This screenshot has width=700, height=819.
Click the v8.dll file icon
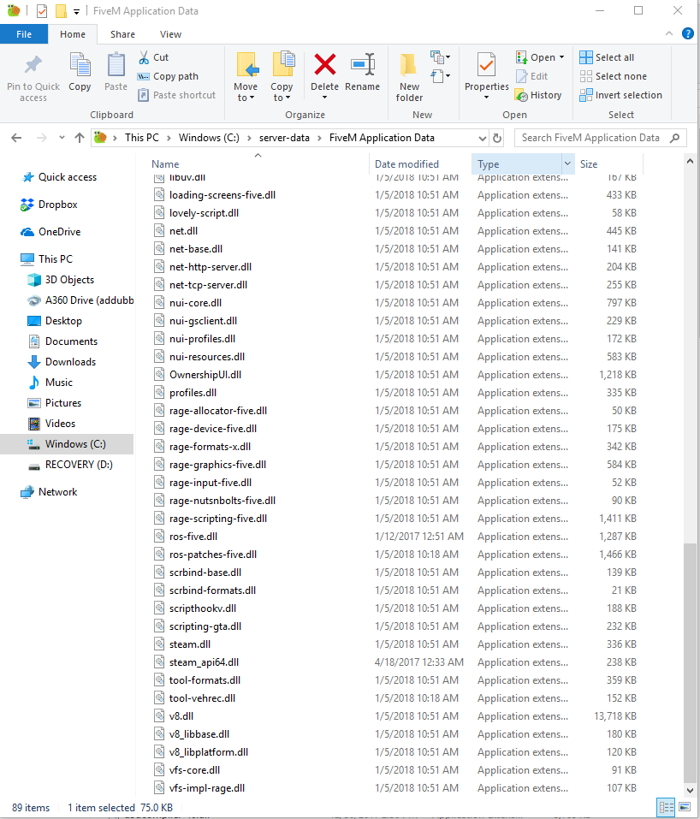159,716
